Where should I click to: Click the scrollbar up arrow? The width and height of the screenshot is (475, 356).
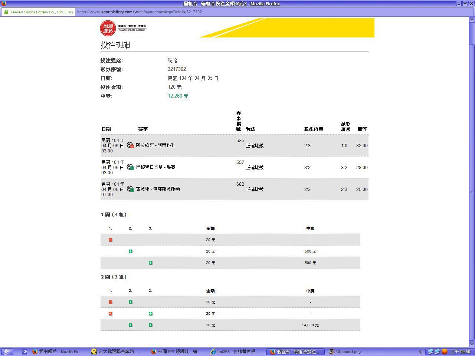tap(472, 20)
